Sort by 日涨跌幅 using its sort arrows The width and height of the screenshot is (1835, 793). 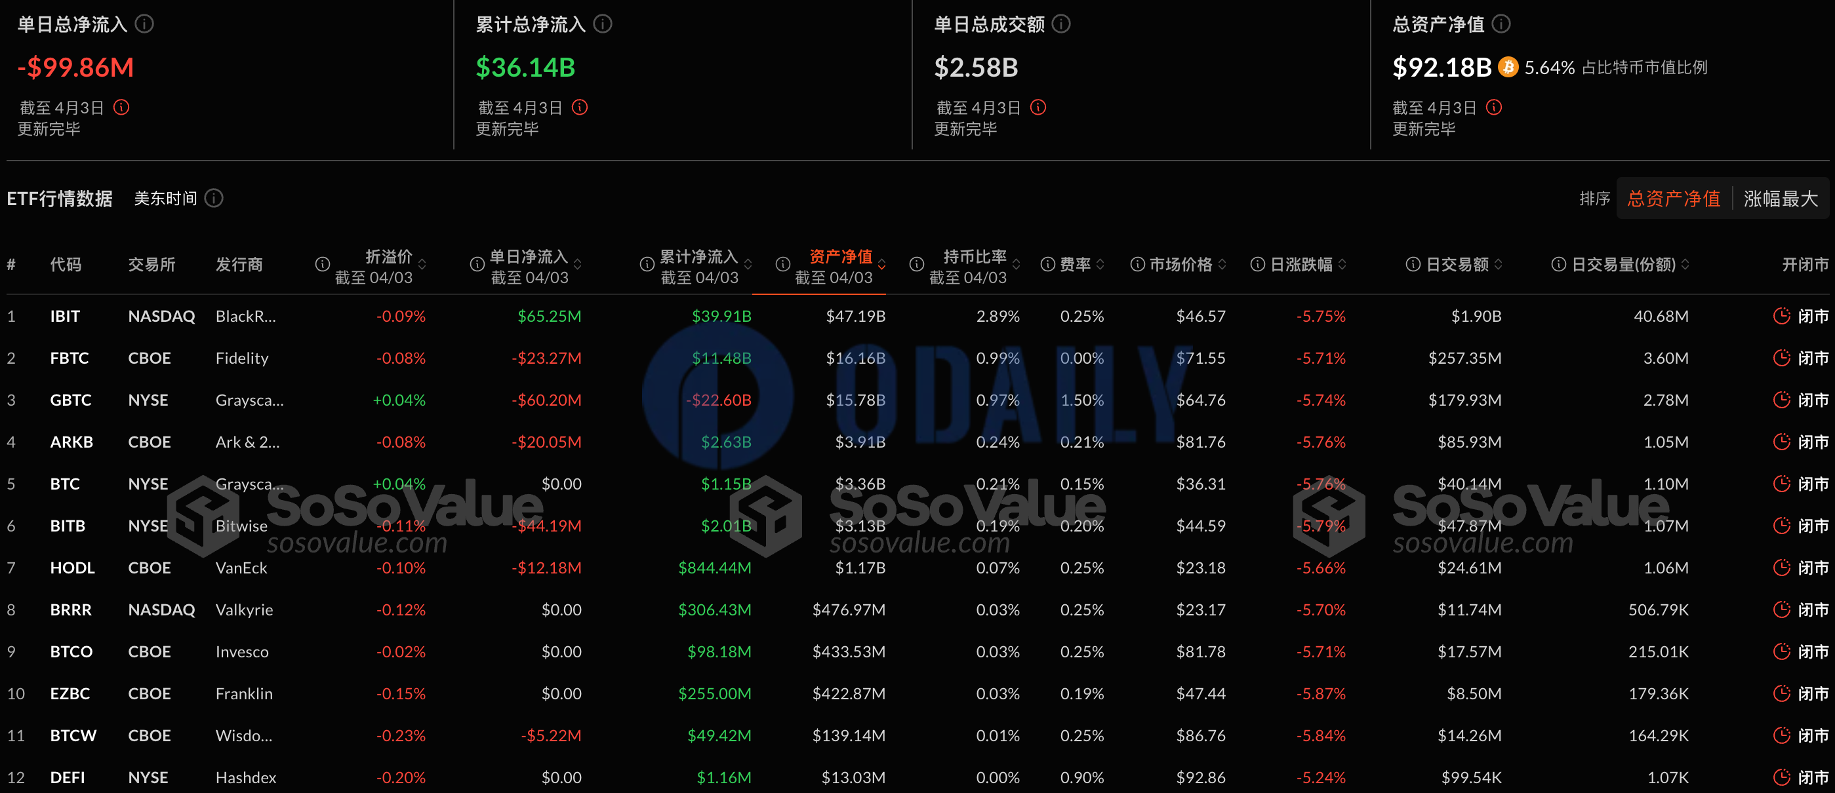(x=1342, y=265)
